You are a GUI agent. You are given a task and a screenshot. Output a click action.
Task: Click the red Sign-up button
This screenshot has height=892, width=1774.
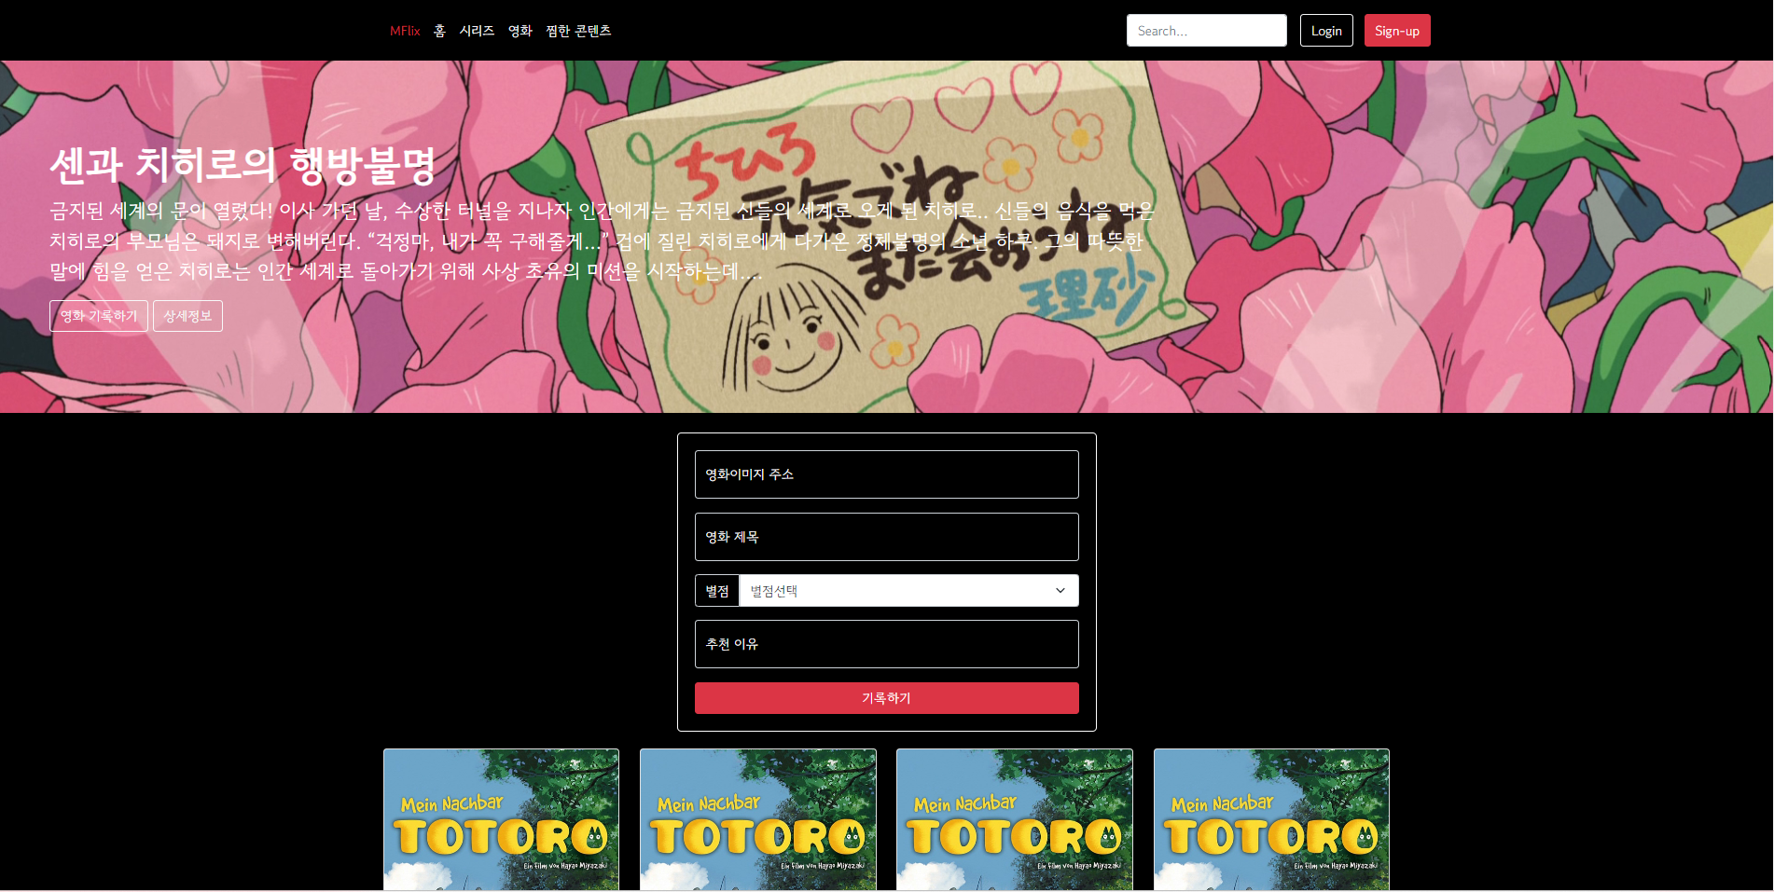point(1397,31)
